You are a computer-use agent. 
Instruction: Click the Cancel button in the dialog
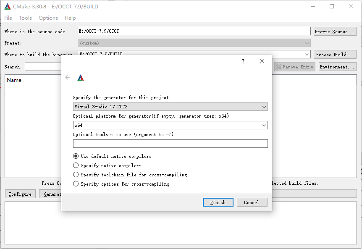[252, 202]
